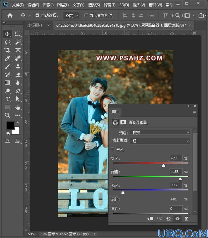This screenshot has width=208, height=238.
Task: Open the status bar info arrow
Action: pyautogui.click(x=94, y=234)
